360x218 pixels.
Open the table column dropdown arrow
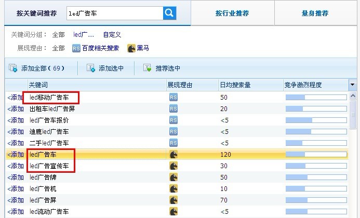353,85
